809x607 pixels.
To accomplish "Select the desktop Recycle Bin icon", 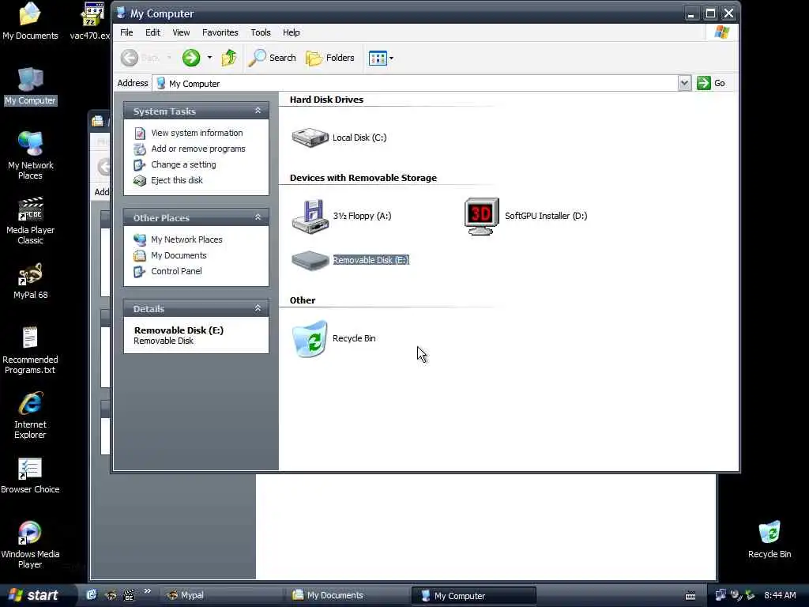I will (769, 540).
